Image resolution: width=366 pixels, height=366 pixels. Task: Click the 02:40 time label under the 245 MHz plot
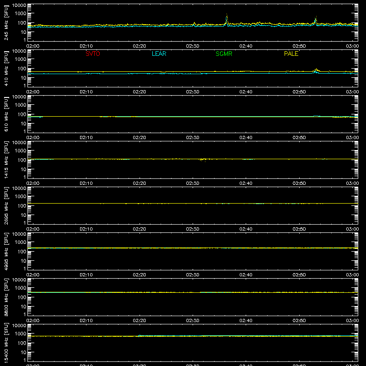tap(246, 46)
